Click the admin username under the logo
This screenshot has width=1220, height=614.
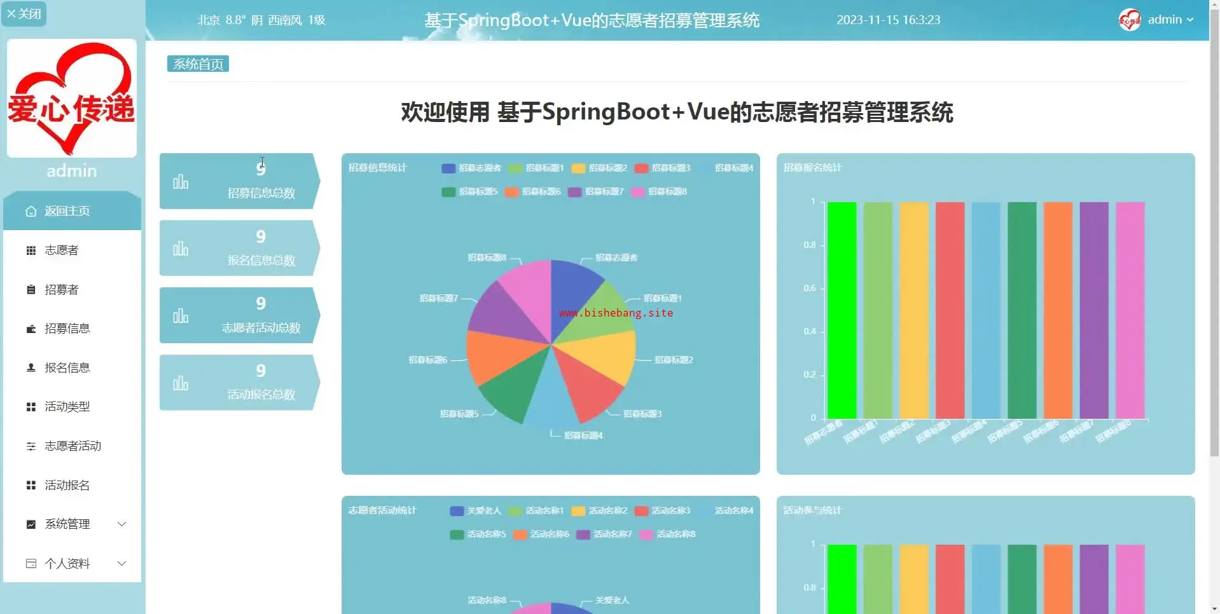click(x=72, y=171)
